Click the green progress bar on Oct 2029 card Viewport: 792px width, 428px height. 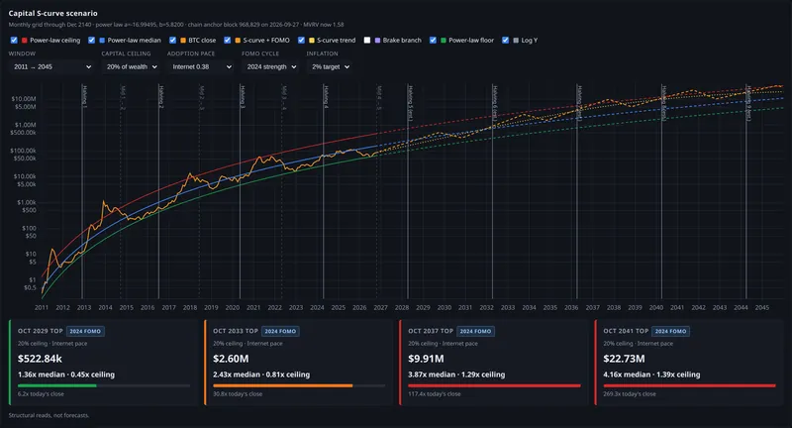point(57,385)
